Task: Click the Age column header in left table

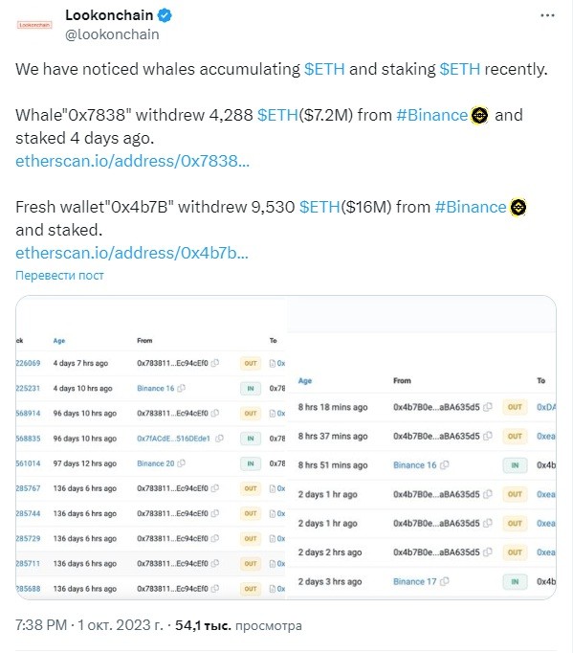Action: pyautogui.click(x=59, y=341)
